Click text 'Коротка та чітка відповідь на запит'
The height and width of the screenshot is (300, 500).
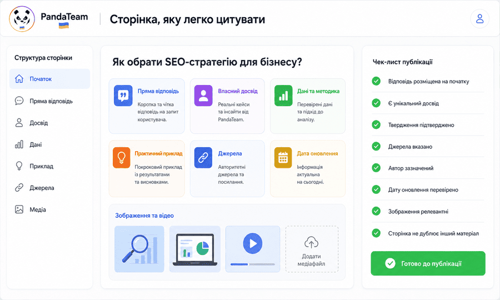(158, 108)
